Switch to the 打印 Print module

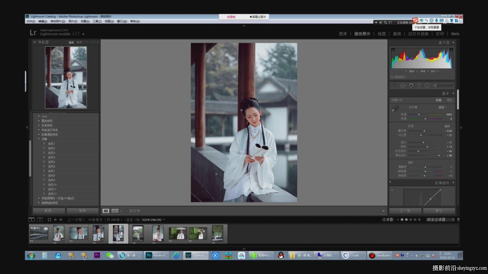(440, 34)
